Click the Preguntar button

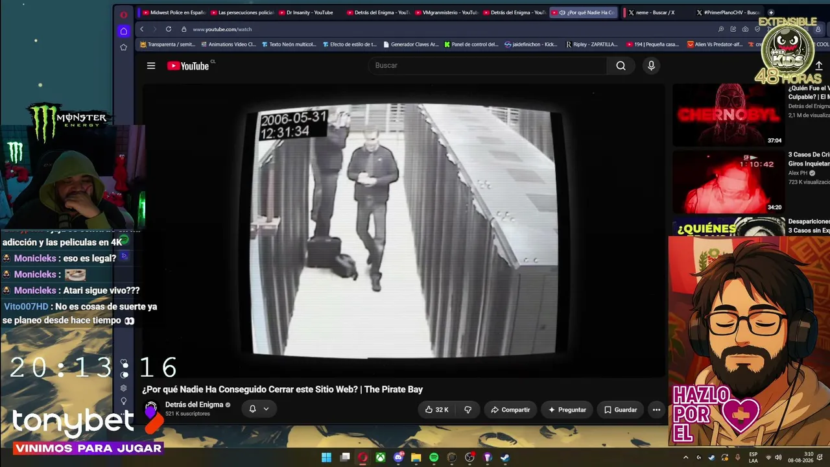coord(567,410)
